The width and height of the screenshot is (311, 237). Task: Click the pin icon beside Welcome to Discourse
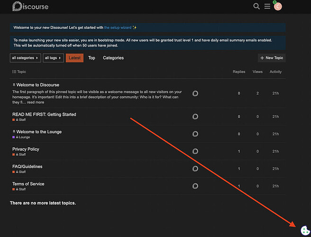(14, 85)
